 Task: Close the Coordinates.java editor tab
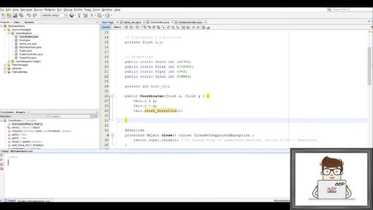(173, 22)
